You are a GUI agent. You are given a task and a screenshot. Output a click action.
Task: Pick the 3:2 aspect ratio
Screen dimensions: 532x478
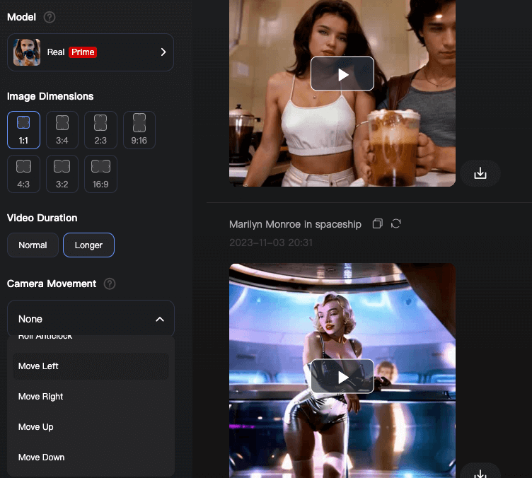coord(62,174)
